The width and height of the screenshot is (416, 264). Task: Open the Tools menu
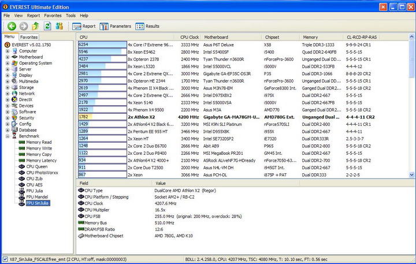tap(70, 16)
